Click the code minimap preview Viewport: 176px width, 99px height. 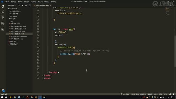[x=168, y=12]
